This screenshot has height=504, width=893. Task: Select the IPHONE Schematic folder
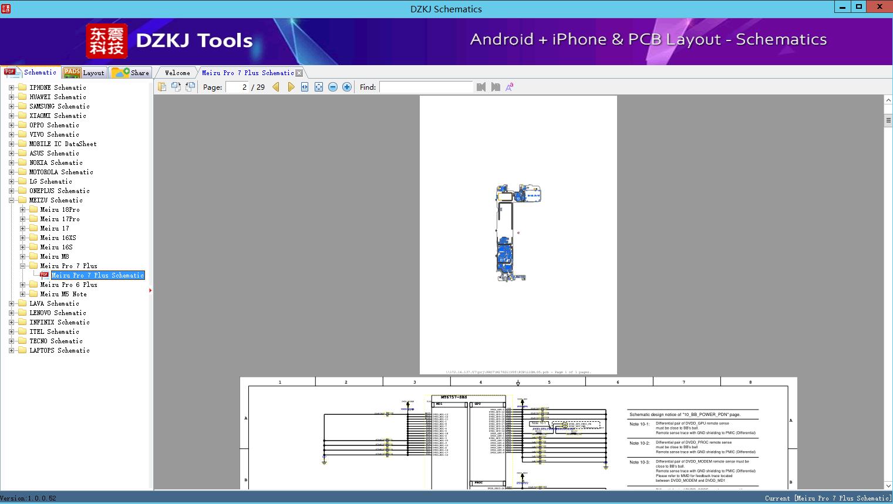click(x=56, y=87)
